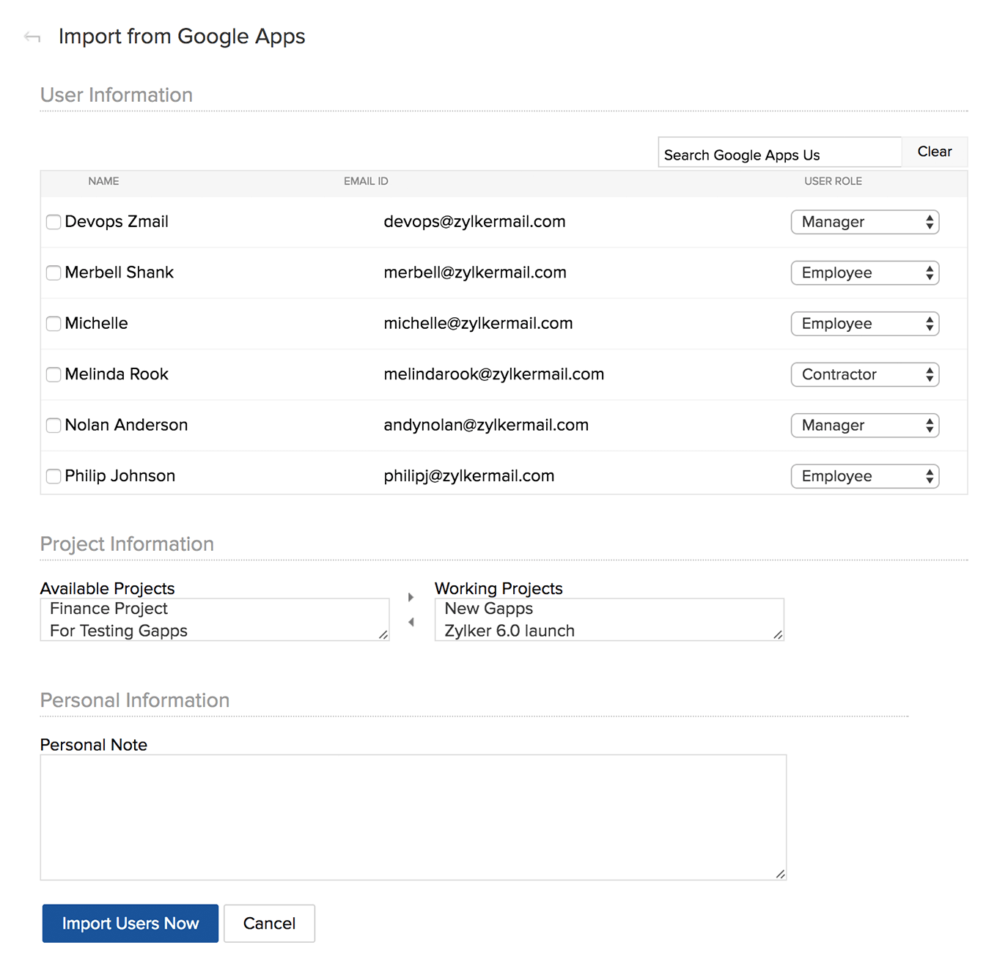Click the back arrow beside Import from Google Apps
Screen dimensions: 997x964
[32, 37]
